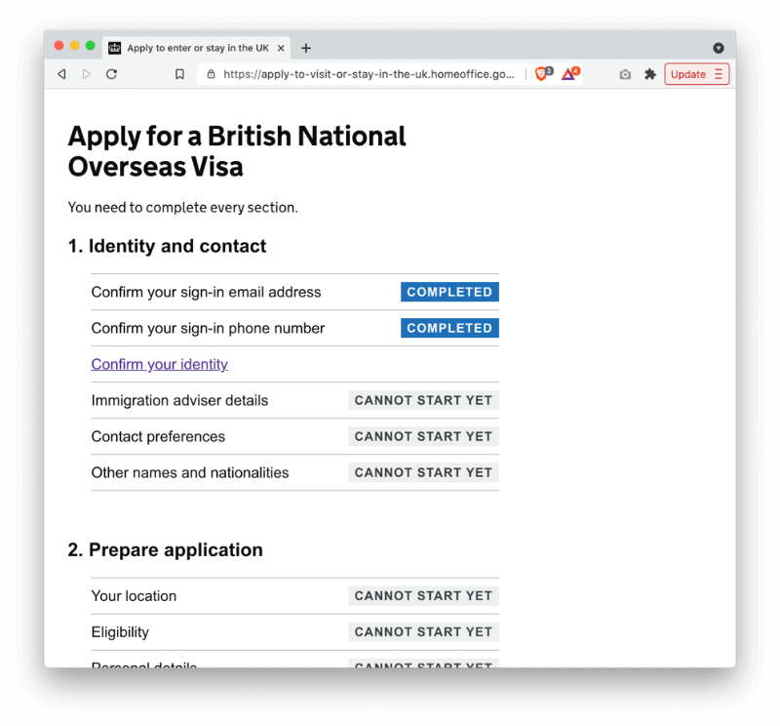
Task: Bookmark this page using the bookmark icon
Action: click(x=179, y=74)
